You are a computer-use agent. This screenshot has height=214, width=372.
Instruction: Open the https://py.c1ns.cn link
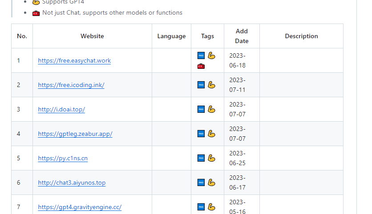(x=63, y=159)
